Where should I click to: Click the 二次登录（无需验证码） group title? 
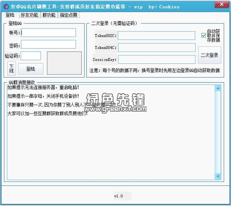click(x=114, y=23)
